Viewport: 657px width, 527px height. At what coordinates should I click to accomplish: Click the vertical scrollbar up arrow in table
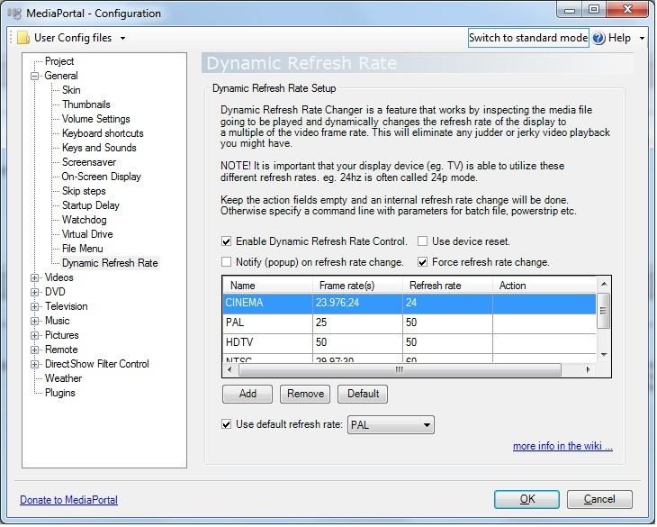[605, 285]
